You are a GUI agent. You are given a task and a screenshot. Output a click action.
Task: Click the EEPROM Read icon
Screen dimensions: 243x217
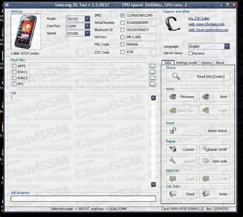[x=173, y=179]
